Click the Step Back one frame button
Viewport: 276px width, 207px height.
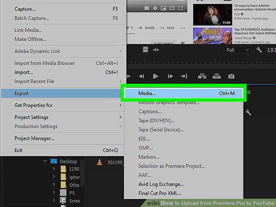141,76
